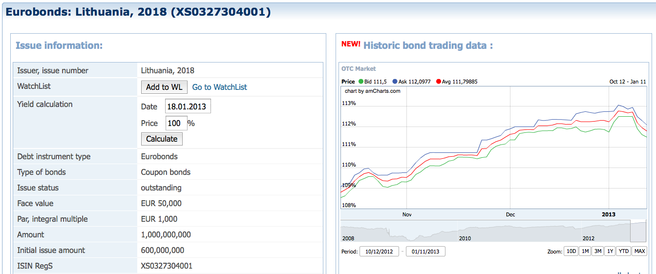Click the 2013 label on chart axis

(x=609, y=214)
